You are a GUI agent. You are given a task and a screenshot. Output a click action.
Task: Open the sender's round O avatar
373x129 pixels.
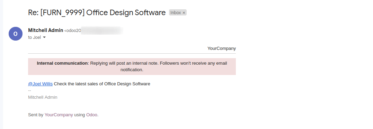pyautogui.click(x=16, y=34)
